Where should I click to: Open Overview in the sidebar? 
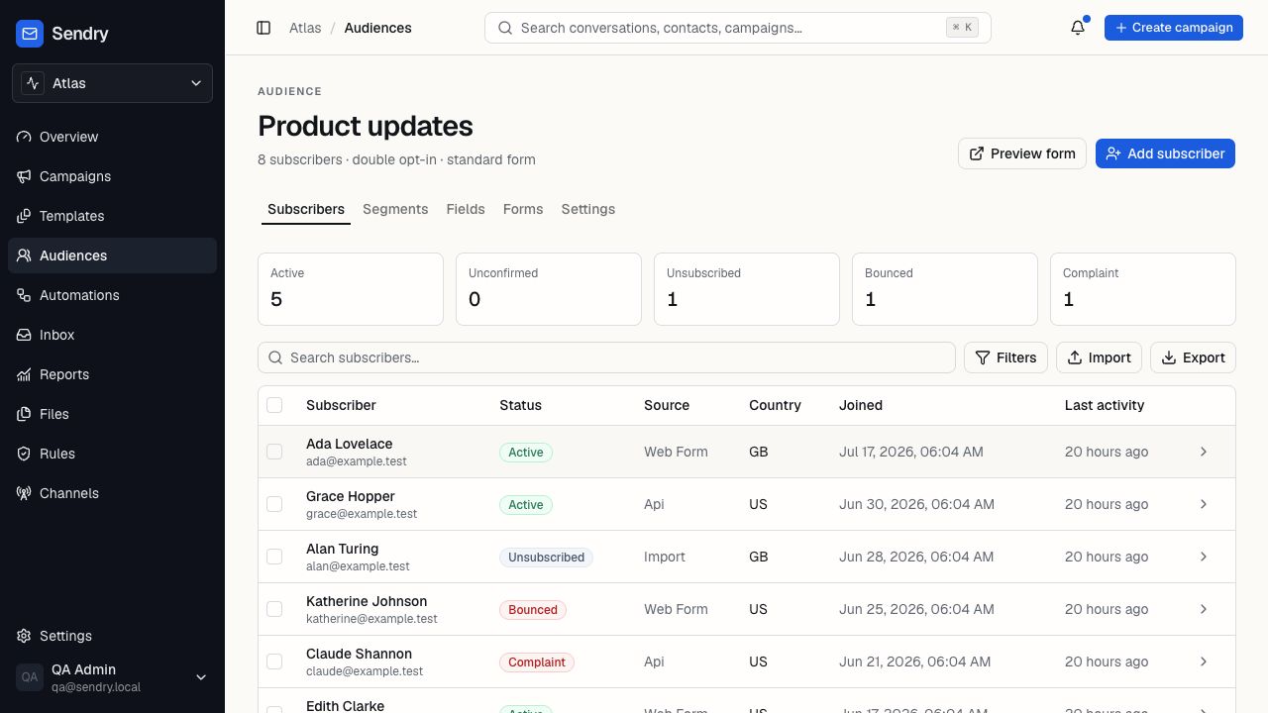pos(112,137)
